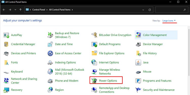Screen dimensions: 190x95
Task: Click the Internet Options globe icon
Action: [x=94, y=62]
